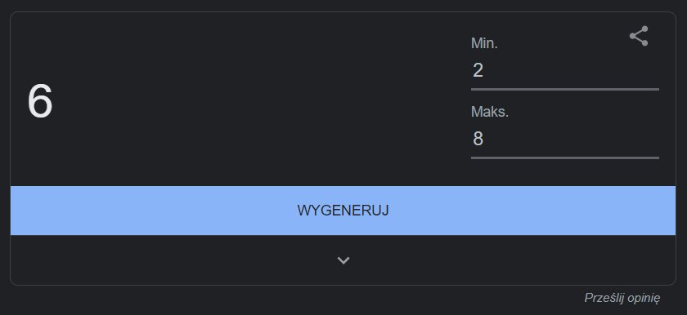This screenshot has height=315, width=687.
Task: Share the random number result
Action: click(639, 36)
